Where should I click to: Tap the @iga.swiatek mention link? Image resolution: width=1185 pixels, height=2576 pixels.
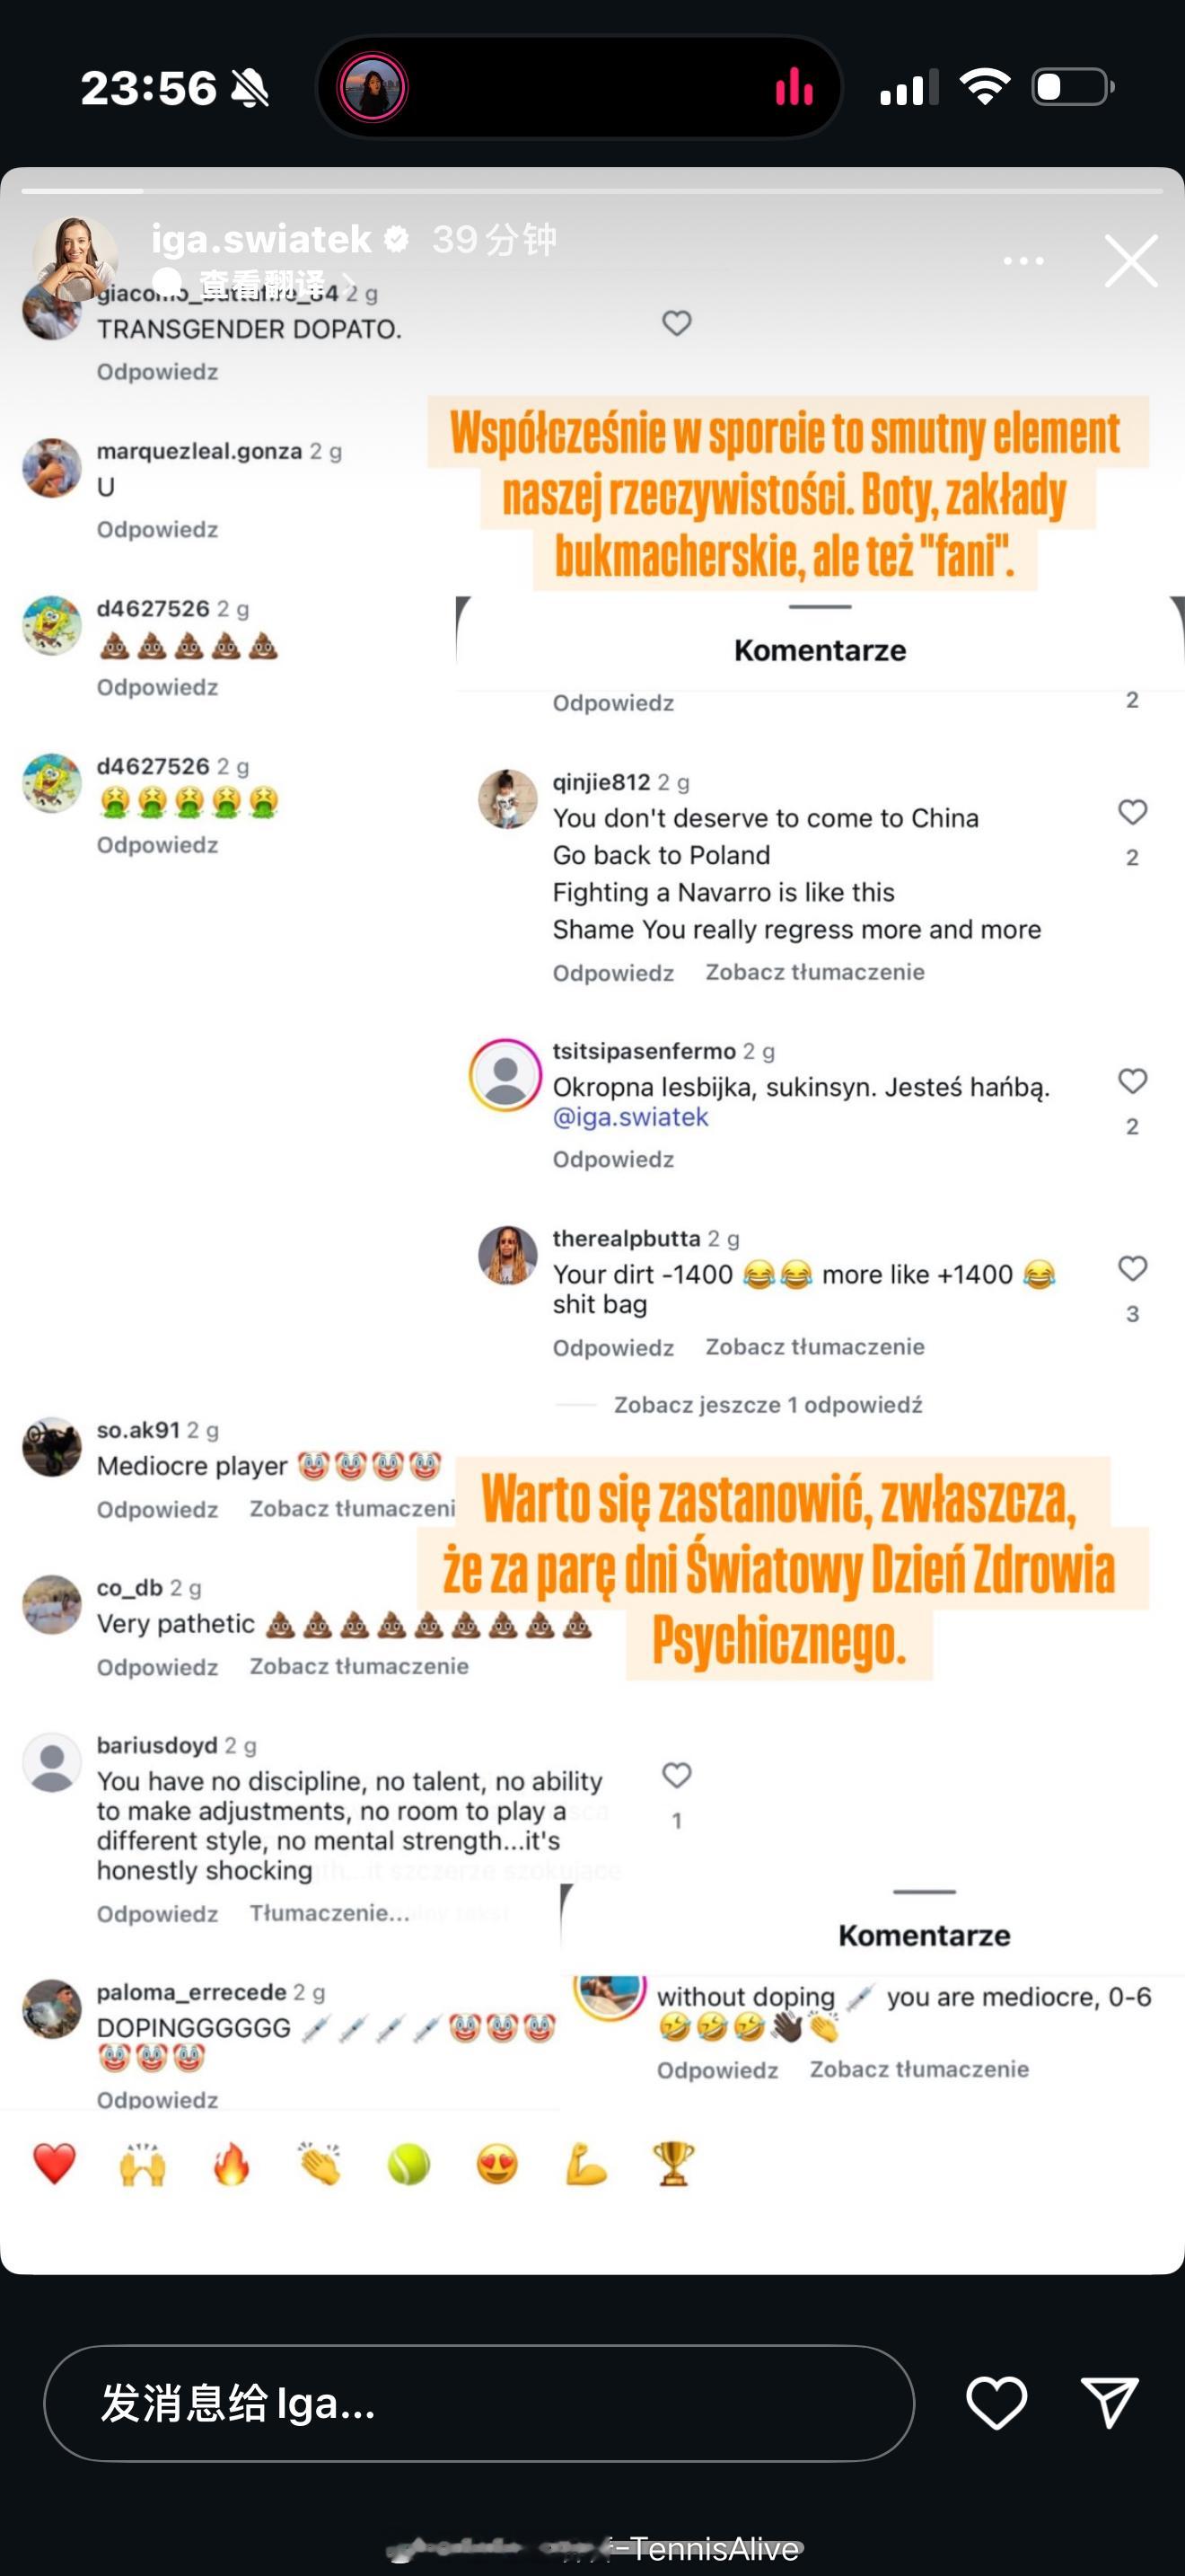(630, 1117)
